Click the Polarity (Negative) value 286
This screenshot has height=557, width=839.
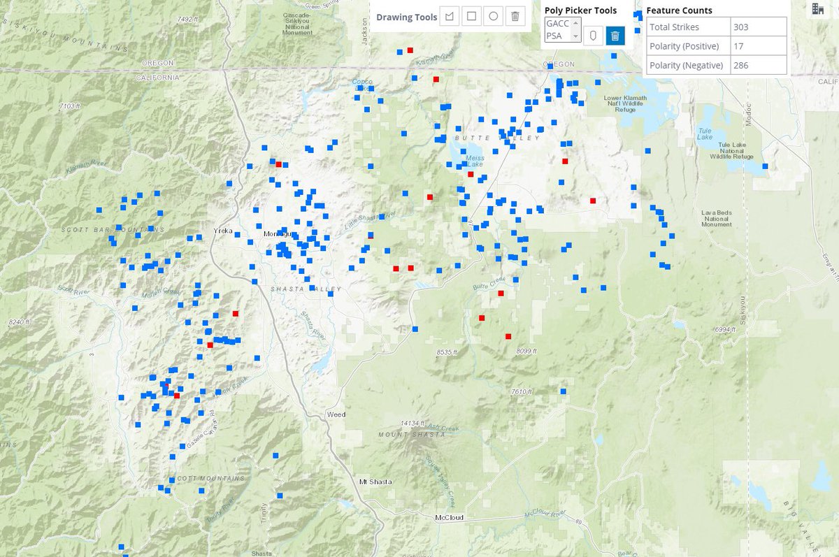tap(759, 65)
